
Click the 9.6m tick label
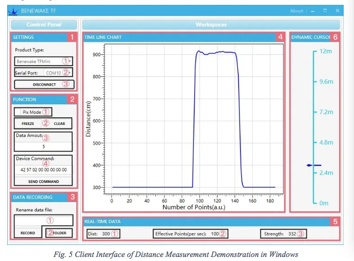coord(326,81)
